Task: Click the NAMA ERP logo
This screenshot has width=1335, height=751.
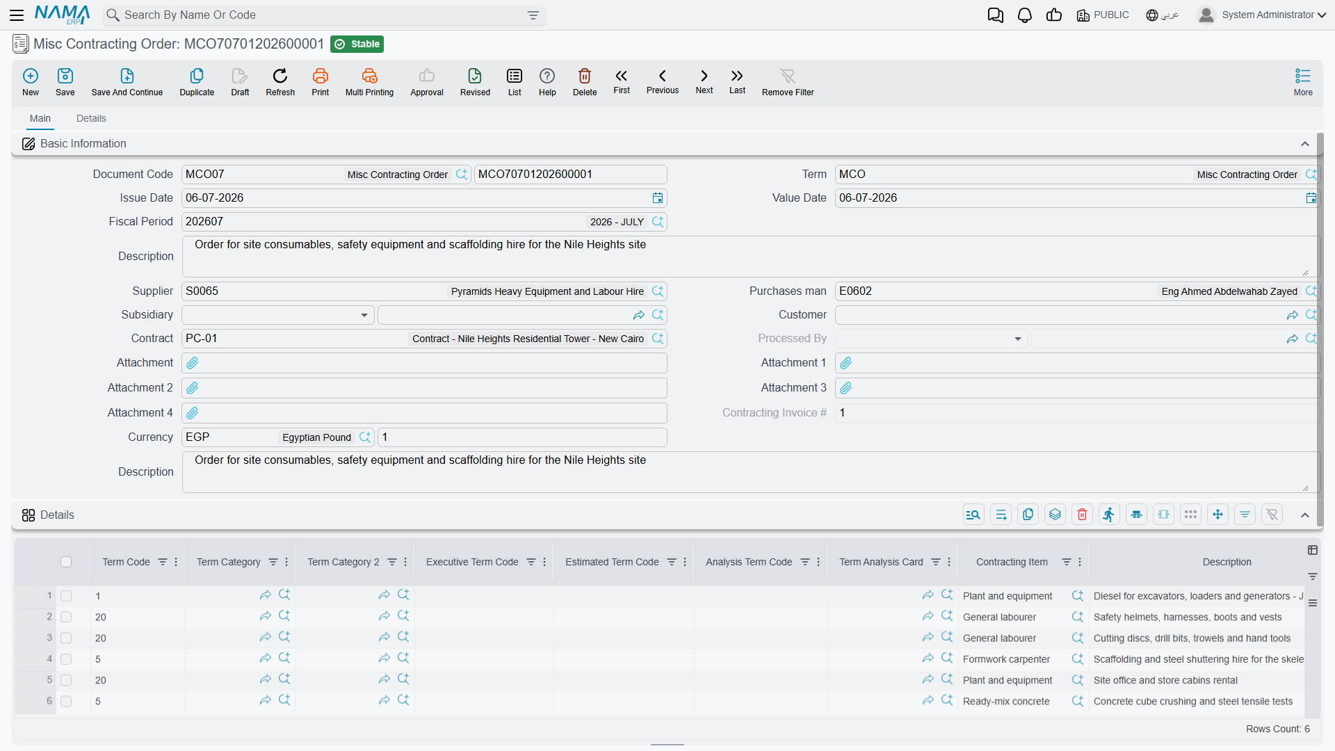Action: click(x=62, y=15)
